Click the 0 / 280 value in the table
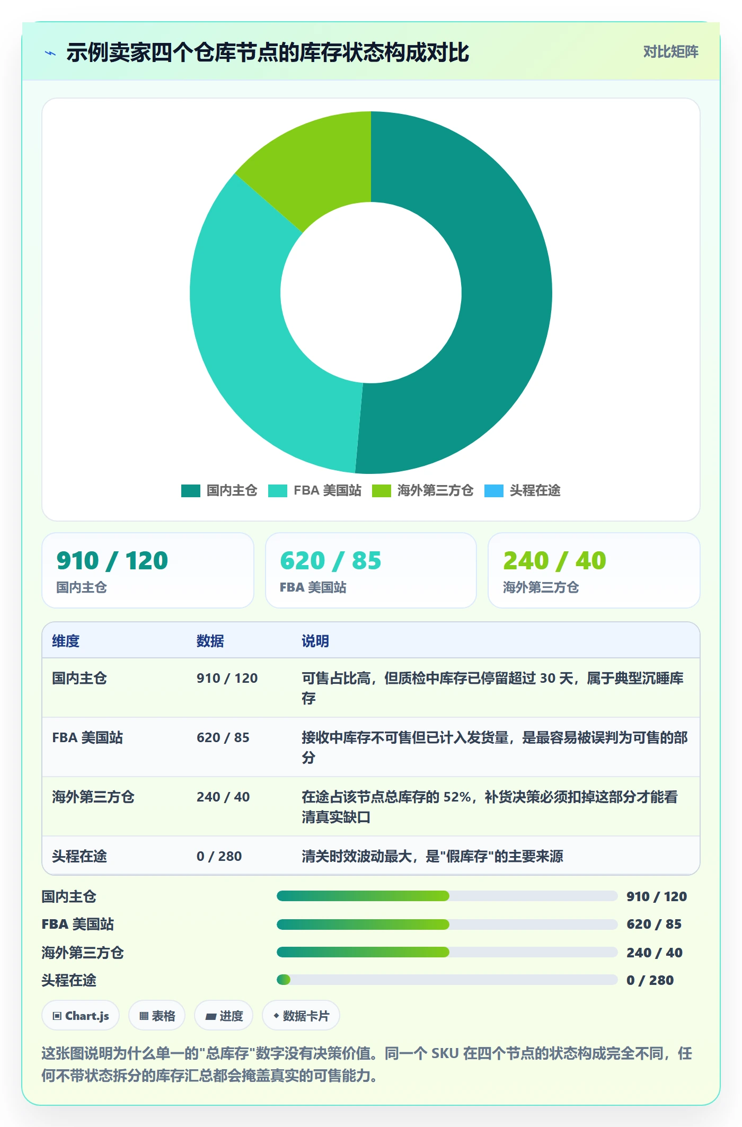The width and height of the screenshot is (742, 1127). click(x=219, y=856)
